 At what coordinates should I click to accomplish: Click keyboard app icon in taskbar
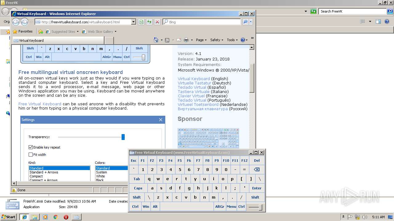point(76,217)
